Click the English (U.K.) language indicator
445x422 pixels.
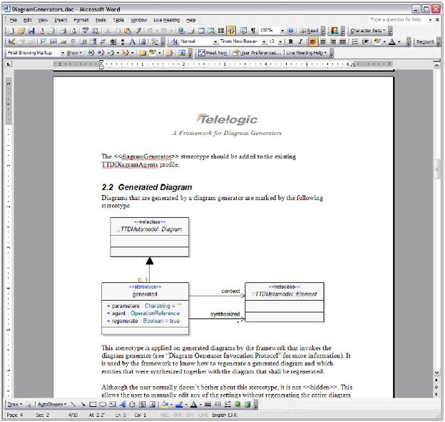pyautogui.click(x=225, y=415)
